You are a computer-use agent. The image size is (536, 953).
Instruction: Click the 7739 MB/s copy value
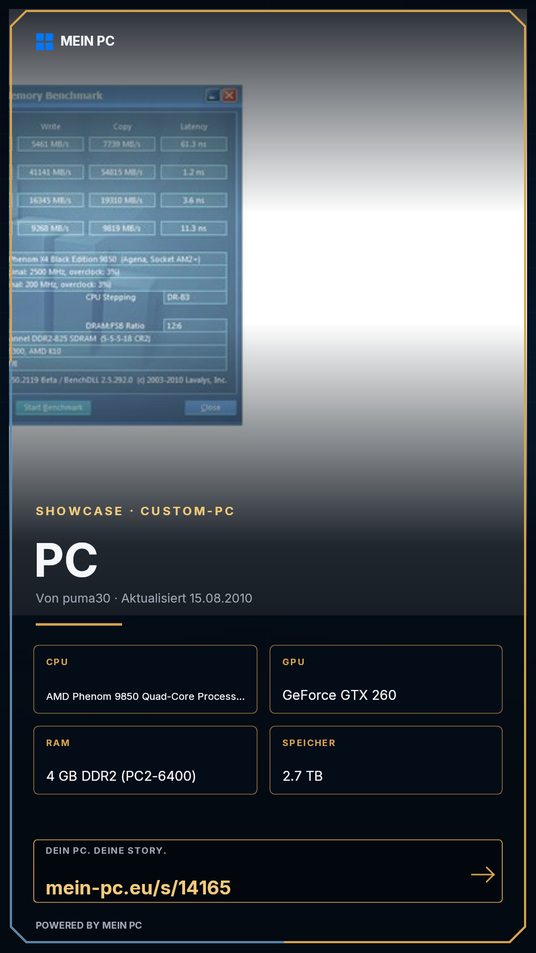point(122,144)
